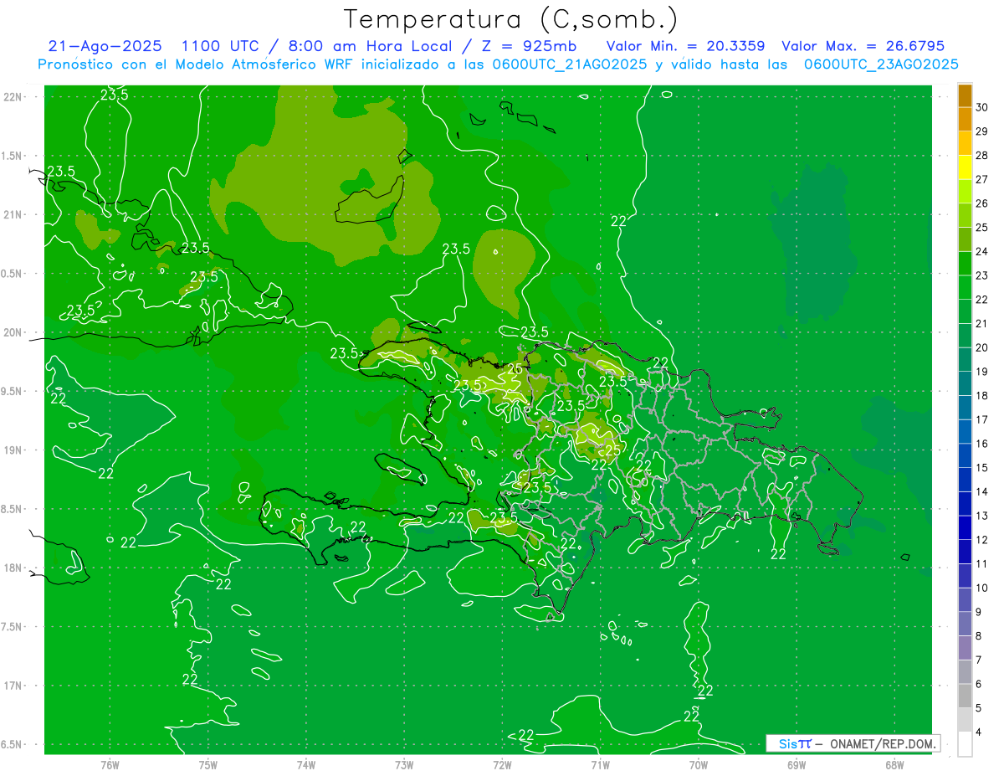Viewport: 1004px width, 776px height.
Task: Click the "76W" longitude axis label
Action: (110, 765)
